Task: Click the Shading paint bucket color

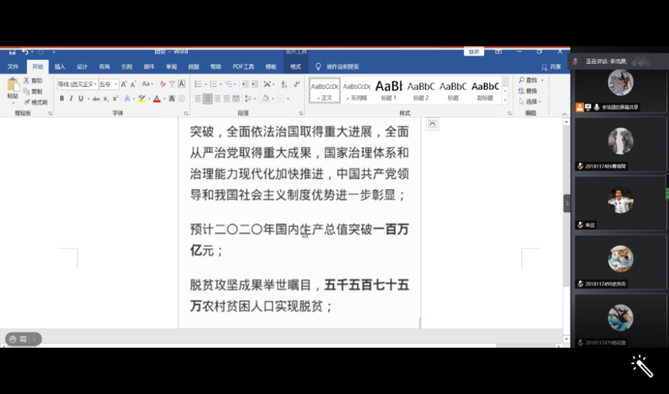Action: pyautogui.click(x=265, y=98)
